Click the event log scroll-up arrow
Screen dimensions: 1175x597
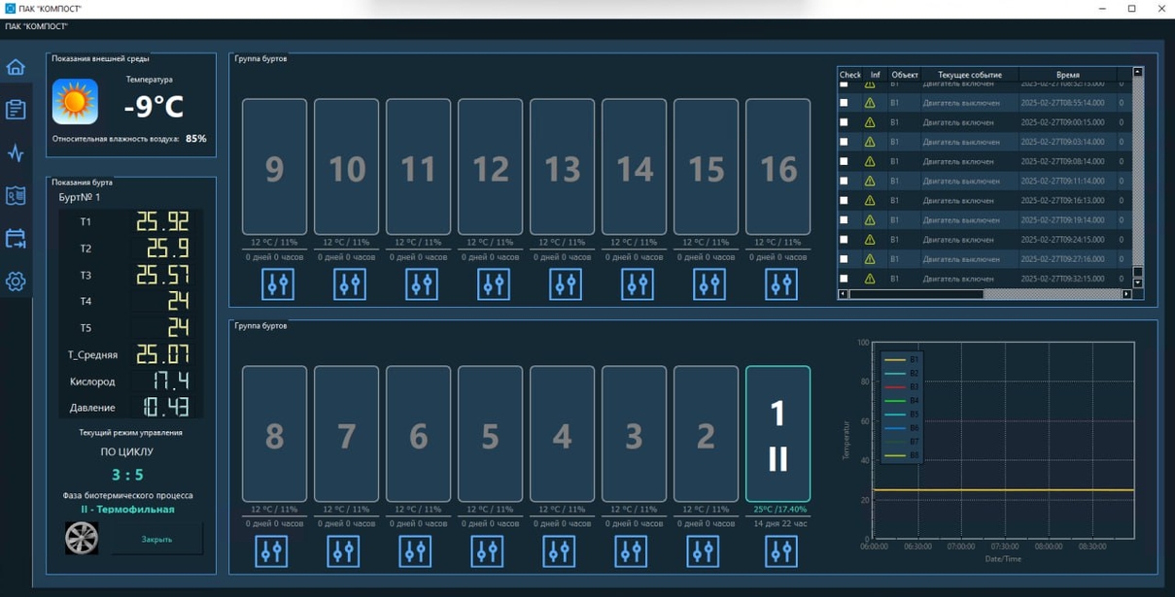[x=1138, y=72]
